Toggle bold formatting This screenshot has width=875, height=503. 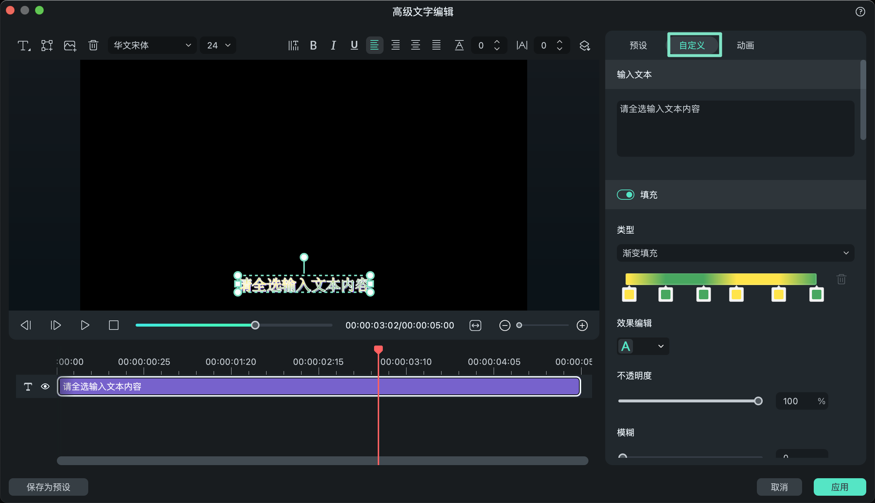(x=313, y=46)
